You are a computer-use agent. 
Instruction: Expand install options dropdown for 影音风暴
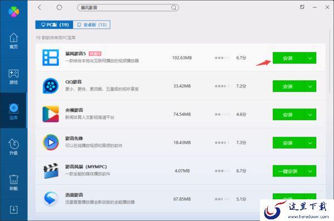(310, 171)
